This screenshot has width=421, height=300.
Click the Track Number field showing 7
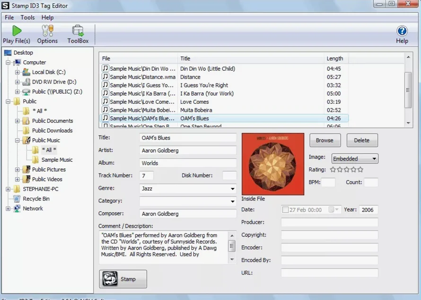(147, 176)
